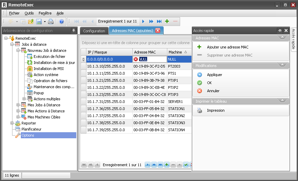
Task: Click the row selector for PTXP2 row
Action: 83,87
